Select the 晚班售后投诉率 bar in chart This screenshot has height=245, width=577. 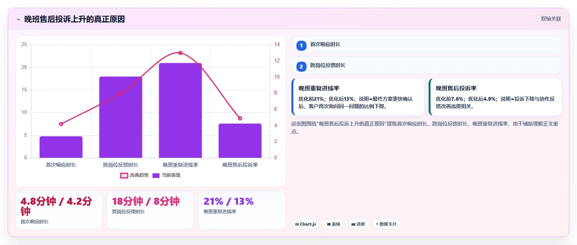point(240,141)
